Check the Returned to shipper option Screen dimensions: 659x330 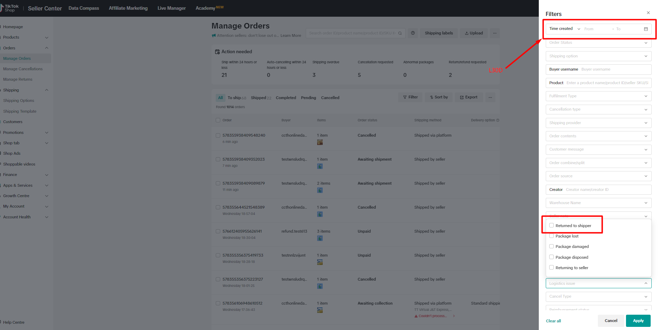[x=551, y=225]
